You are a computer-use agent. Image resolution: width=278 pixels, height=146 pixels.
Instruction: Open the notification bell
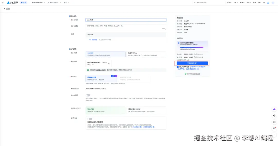pyautogui.click(x=264, y=3)
